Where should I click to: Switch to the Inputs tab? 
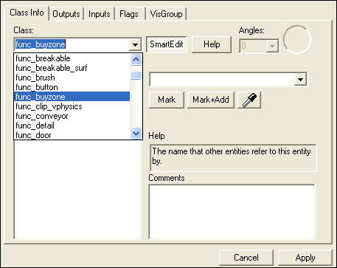coord(99,14)
